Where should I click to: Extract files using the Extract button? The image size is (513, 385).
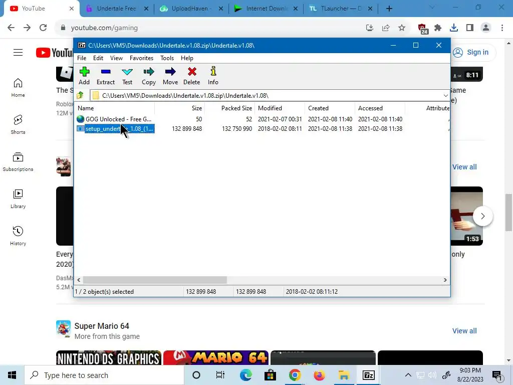point(105,76)
